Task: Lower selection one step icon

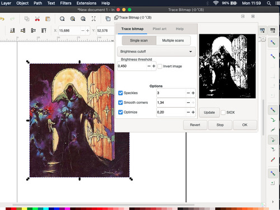Action: click(23, 30)
